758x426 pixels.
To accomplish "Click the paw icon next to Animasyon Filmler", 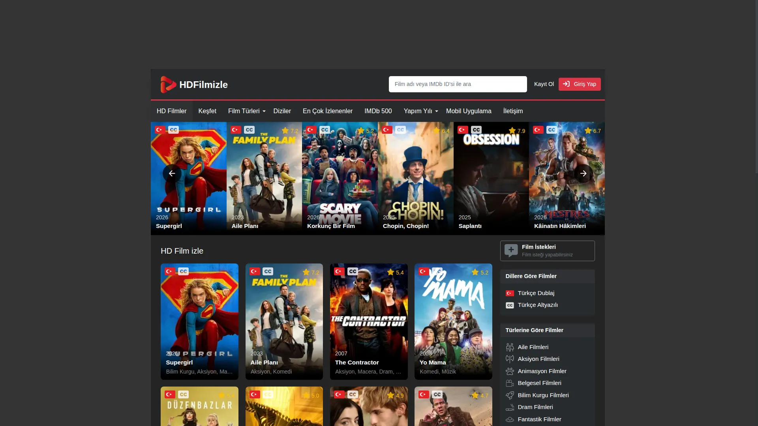I will (x=510, y=371).
